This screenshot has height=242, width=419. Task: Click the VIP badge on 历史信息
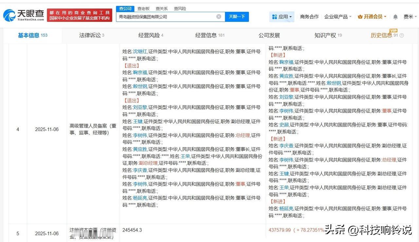tap(394, 31)
